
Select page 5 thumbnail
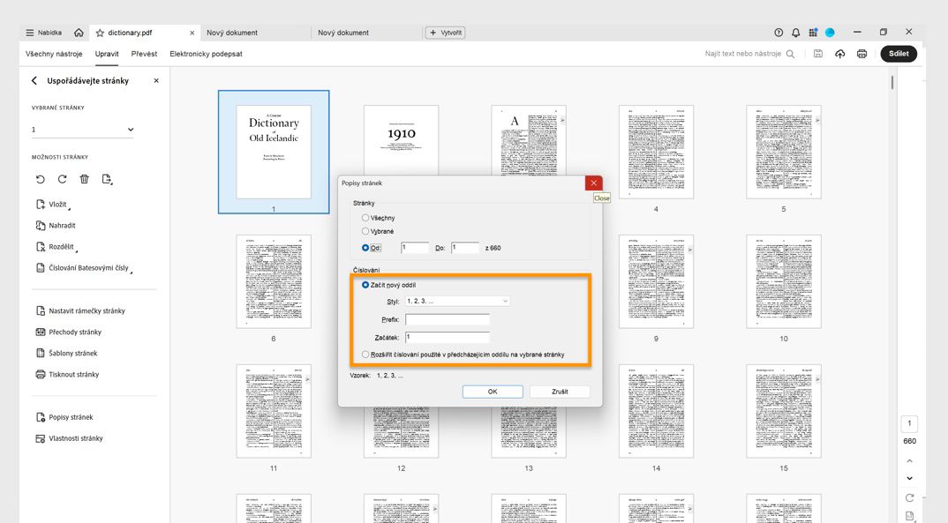coord(784,152)
